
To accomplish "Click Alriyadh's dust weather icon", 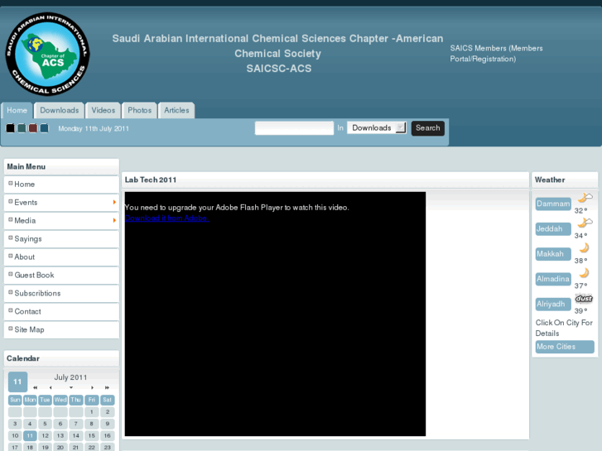I will [x=584, y=299].
